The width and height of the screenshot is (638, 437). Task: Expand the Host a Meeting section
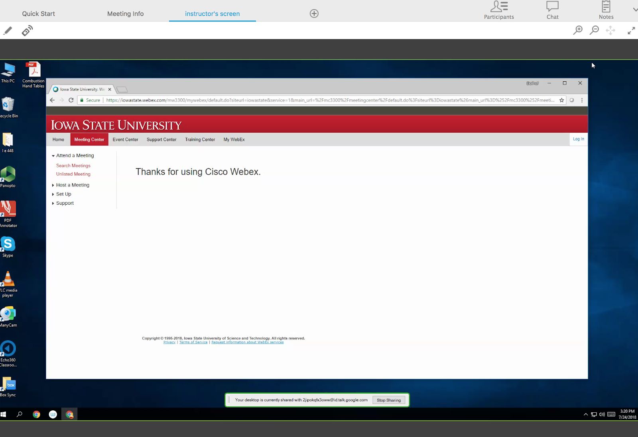pyautogui.click(x=71, y=185)
